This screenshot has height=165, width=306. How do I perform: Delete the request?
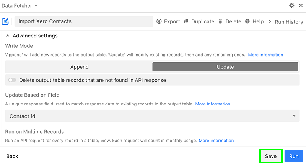click(x=230, y=21)
